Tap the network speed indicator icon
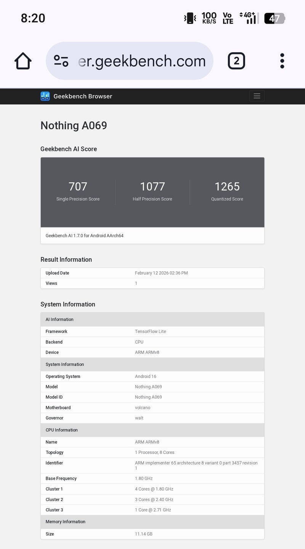The height and width of the screenshot is (549, 305). (x=208, y=17)
